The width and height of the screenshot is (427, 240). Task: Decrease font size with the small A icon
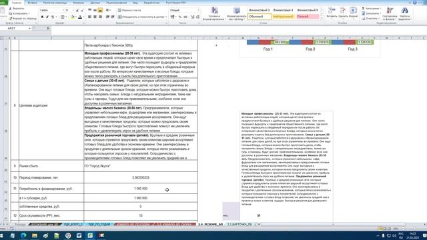click(82, 11)
